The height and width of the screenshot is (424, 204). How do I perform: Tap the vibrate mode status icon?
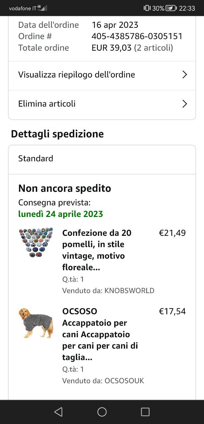coord(147,8)
